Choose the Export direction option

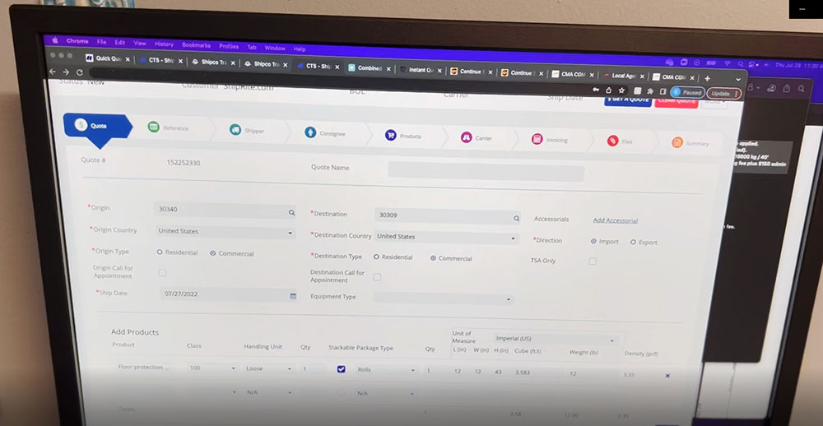pos(633,242)
